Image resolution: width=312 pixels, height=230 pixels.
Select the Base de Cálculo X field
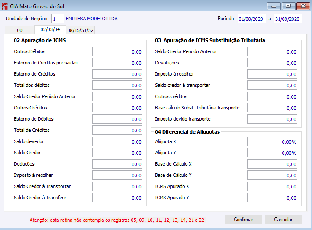272,164
